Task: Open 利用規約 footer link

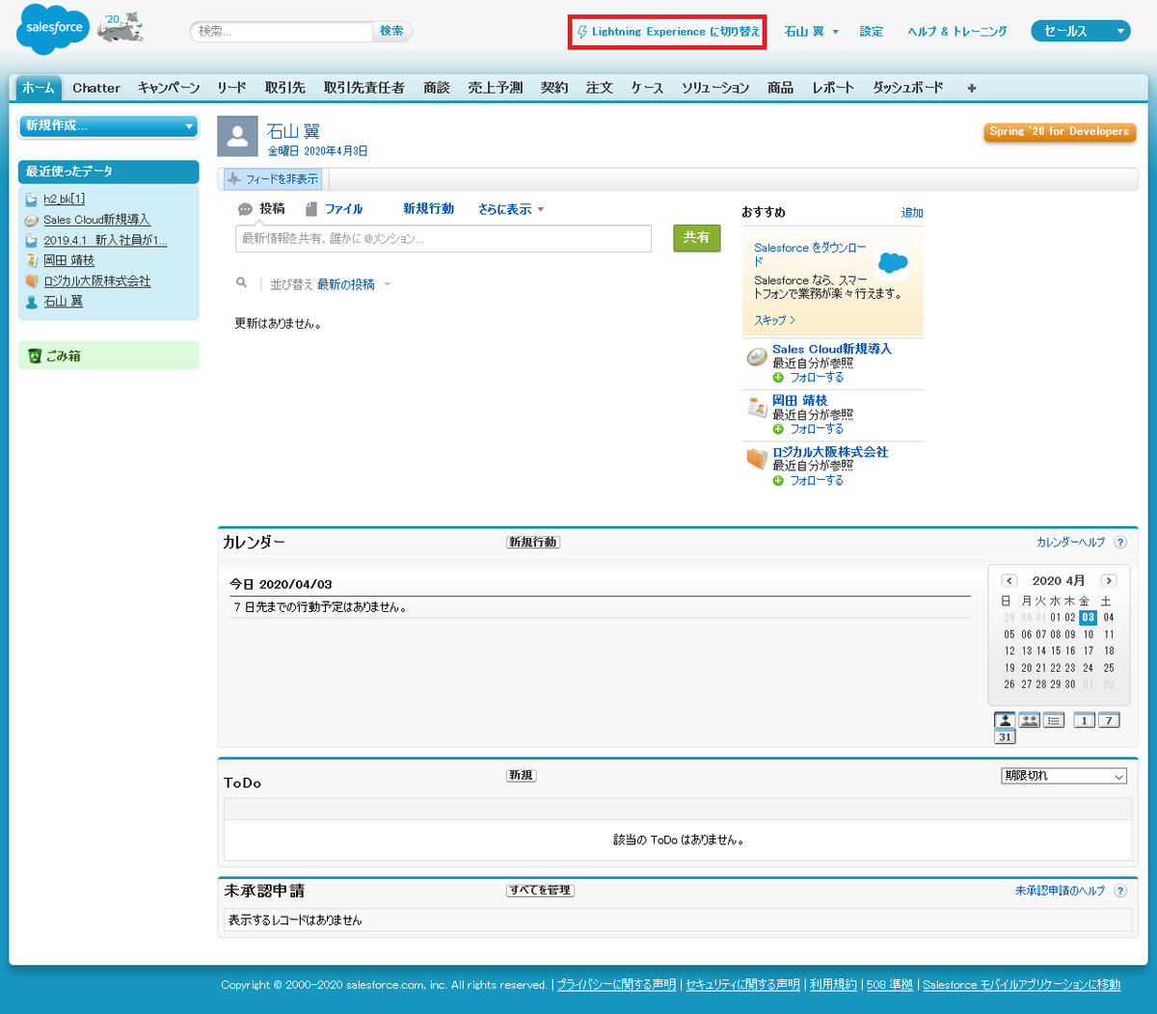Action: click(x=833, y=985)
